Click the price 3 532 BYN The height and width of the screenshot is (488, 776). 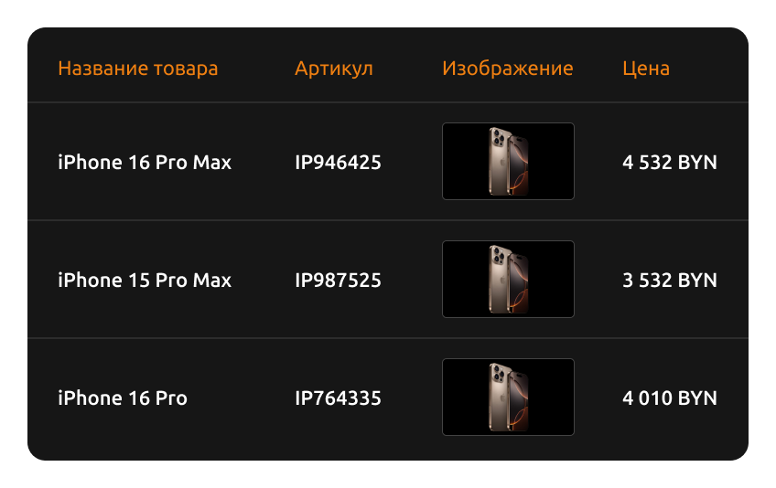pyautogui.click(x=670, y=281)
